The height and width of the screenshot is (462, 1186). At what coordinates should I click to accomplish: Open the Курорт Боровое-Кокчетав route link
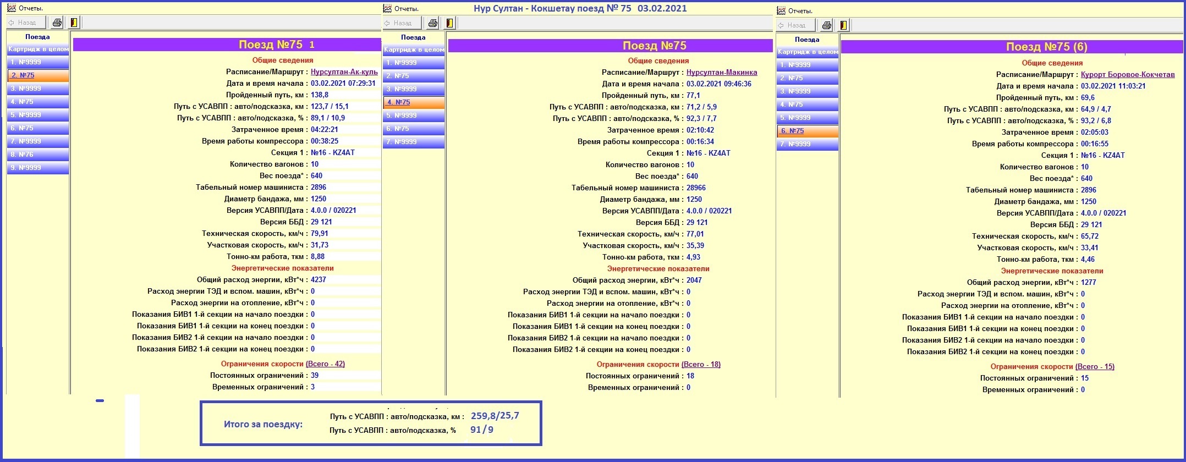pos(1127,75)
